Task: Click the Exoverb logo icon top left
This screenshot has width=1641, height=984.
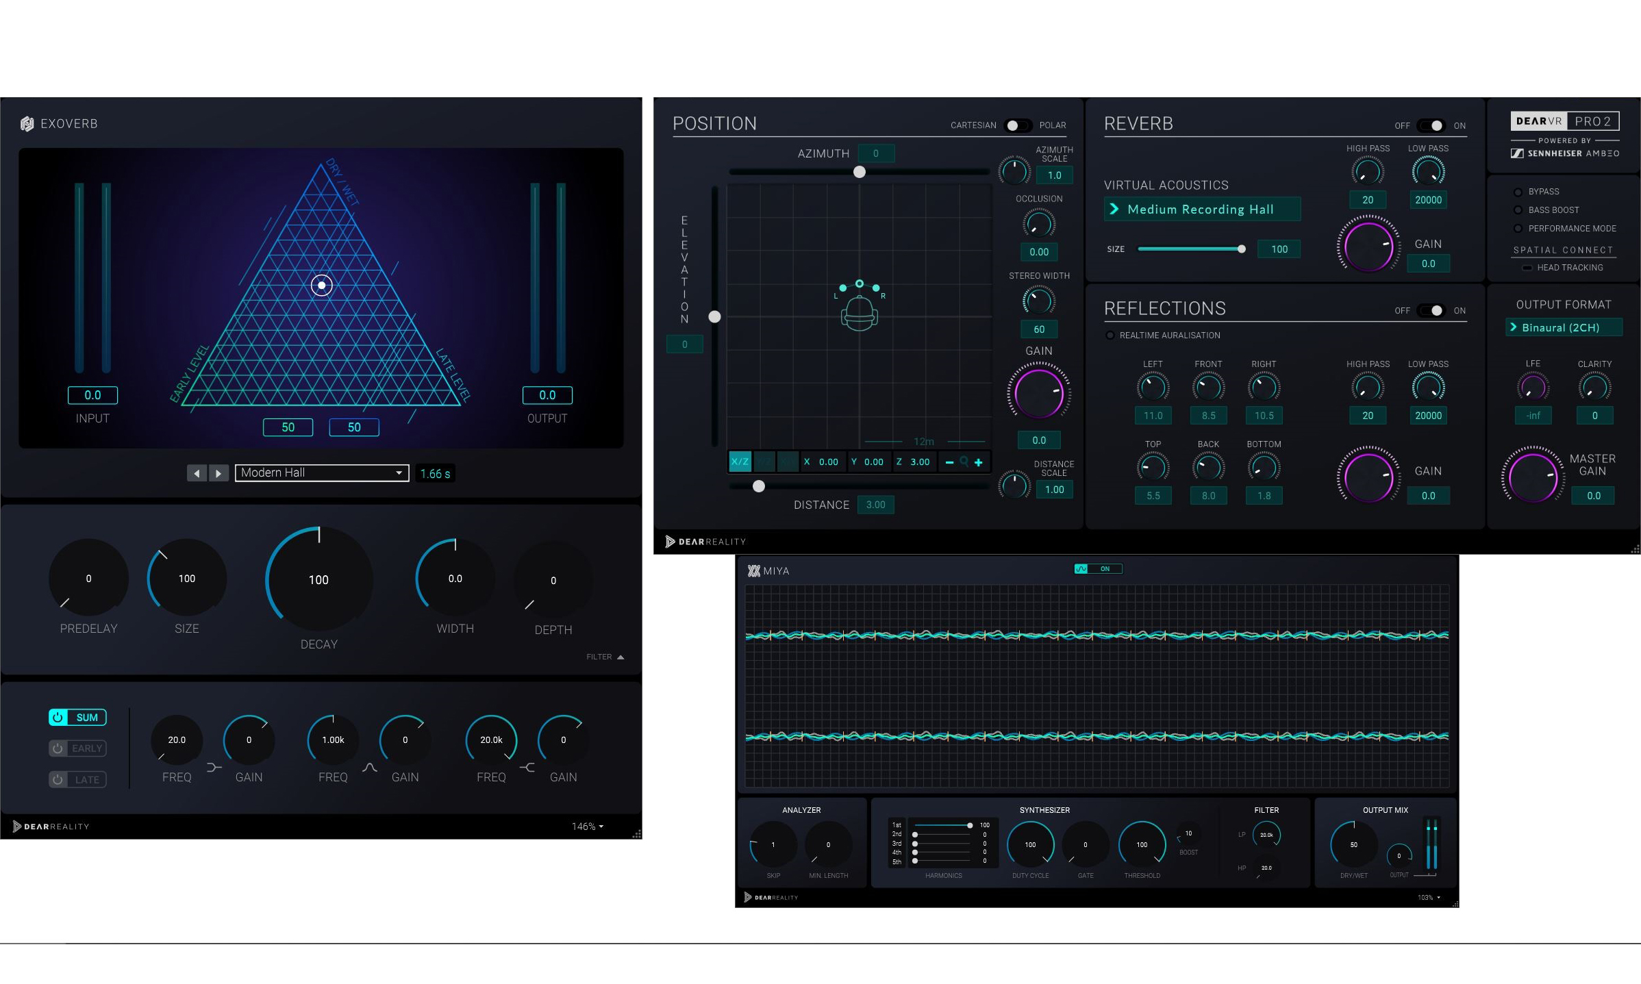Action: [x=27, y=123]
